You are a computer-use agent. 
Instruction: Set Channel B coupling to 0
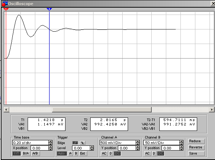[x=154, y=153]
